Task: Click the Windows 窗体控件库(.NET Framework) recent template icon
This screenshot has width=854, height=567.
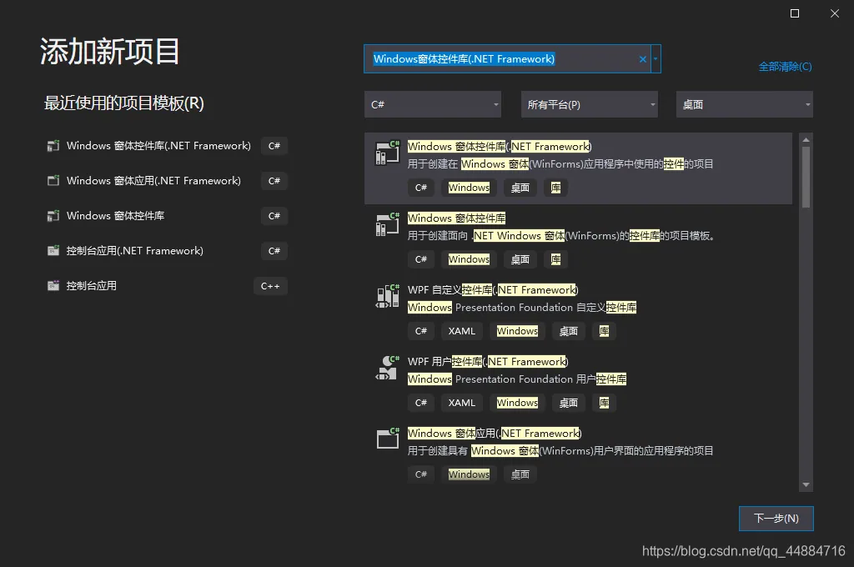Action: coord(53,146)
